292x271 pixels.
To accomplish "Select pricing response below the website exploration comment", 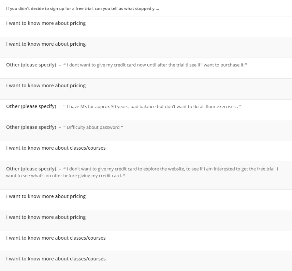I will click(x=46, y=196).
